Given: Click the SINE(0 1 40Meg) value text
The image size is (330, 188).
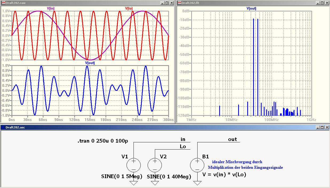Looking at the screenshot, I should 169,177.
